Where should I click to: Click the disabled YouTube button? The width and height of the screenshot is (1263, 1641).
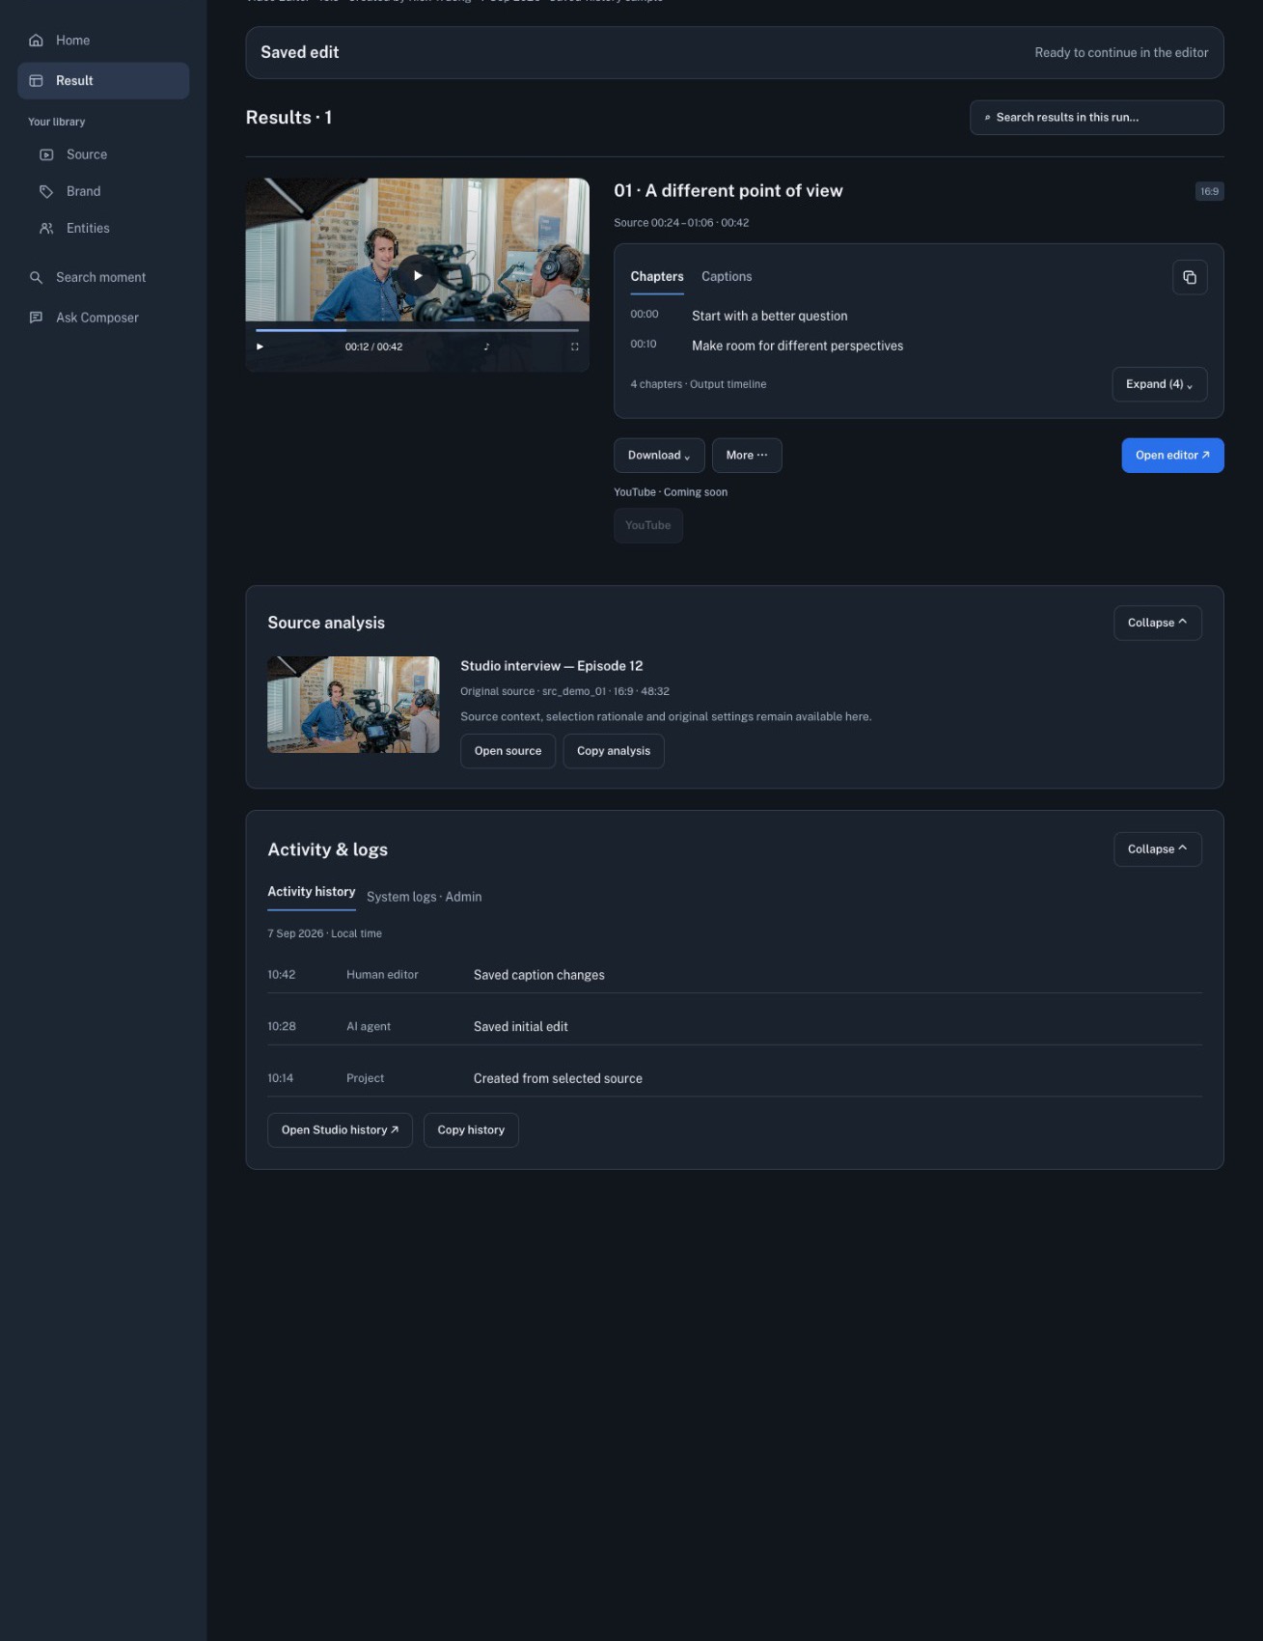point(648,526)
